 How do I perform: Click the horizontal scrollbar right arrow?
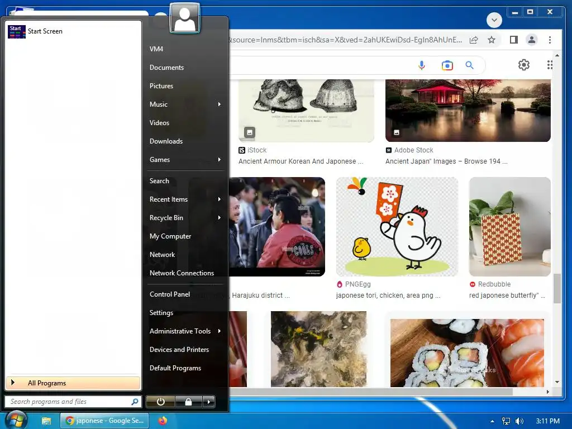click(547, 392)
